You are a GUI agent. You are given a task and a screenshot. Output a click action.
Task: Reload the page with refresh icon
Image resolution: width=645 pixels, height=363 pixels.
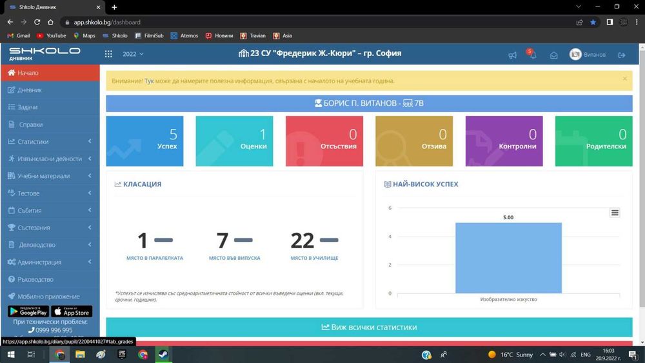37,22
